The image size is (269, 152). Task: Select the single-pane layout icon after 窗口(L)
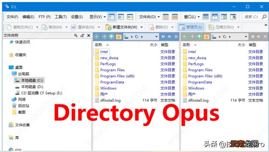[206, 17]
